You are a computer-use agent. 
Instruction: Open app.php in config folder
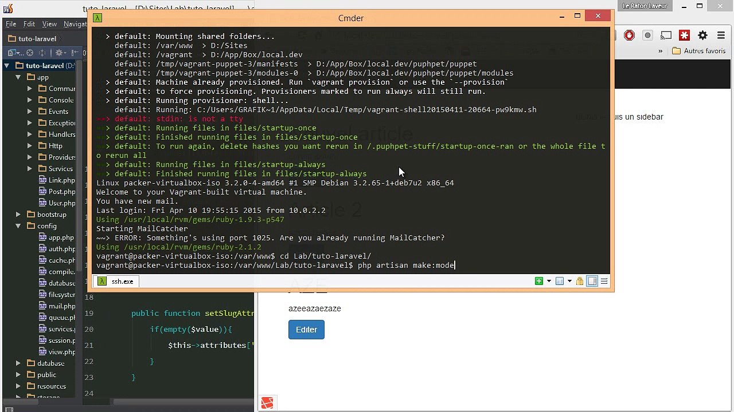(56, 237)
